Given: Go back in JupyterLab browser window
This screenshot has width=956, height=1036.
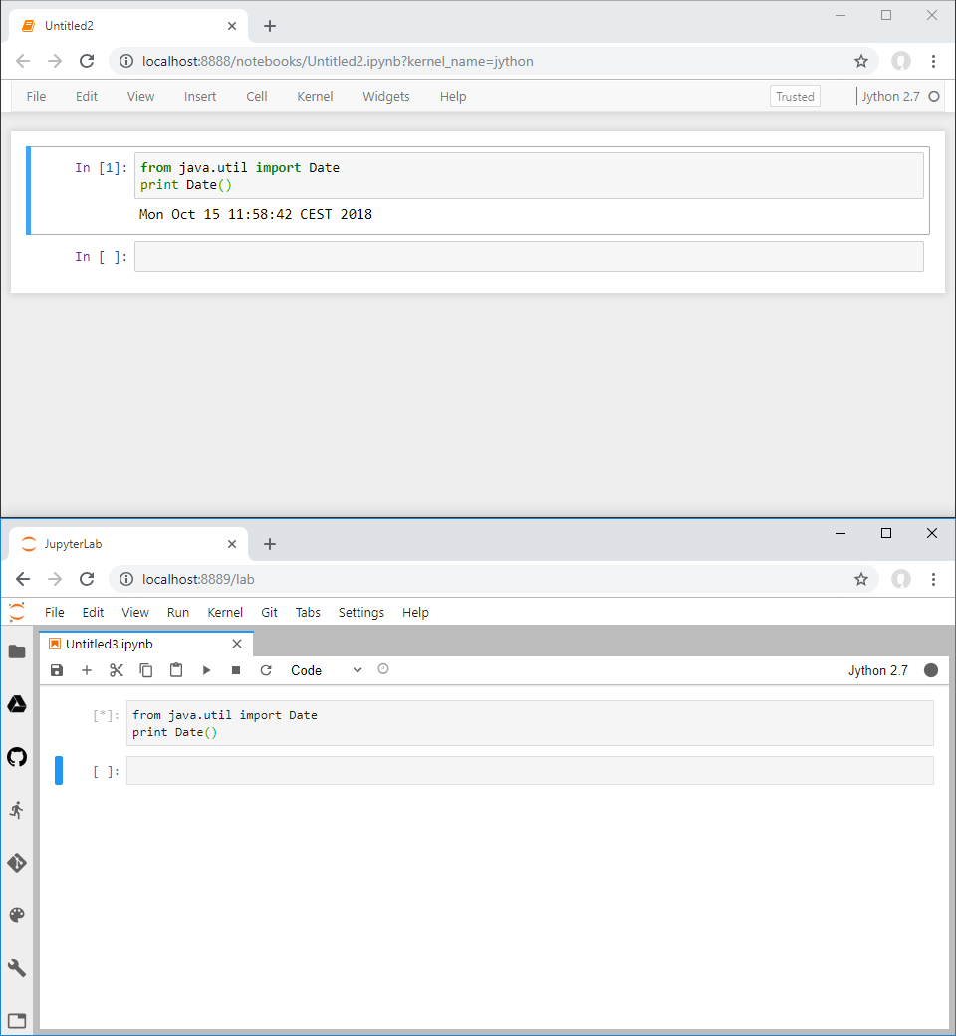Looking at the screenshot, I should (23, 579).
